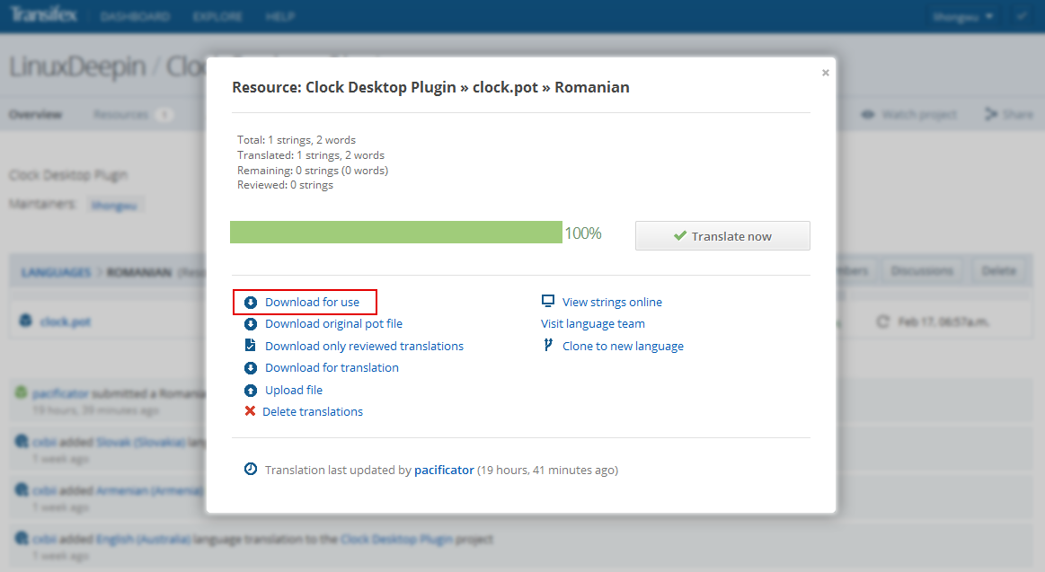Screen dimensions: 1045x572
Task: Open View strings online
Action: pyautogui.click(x=613, y=303)
